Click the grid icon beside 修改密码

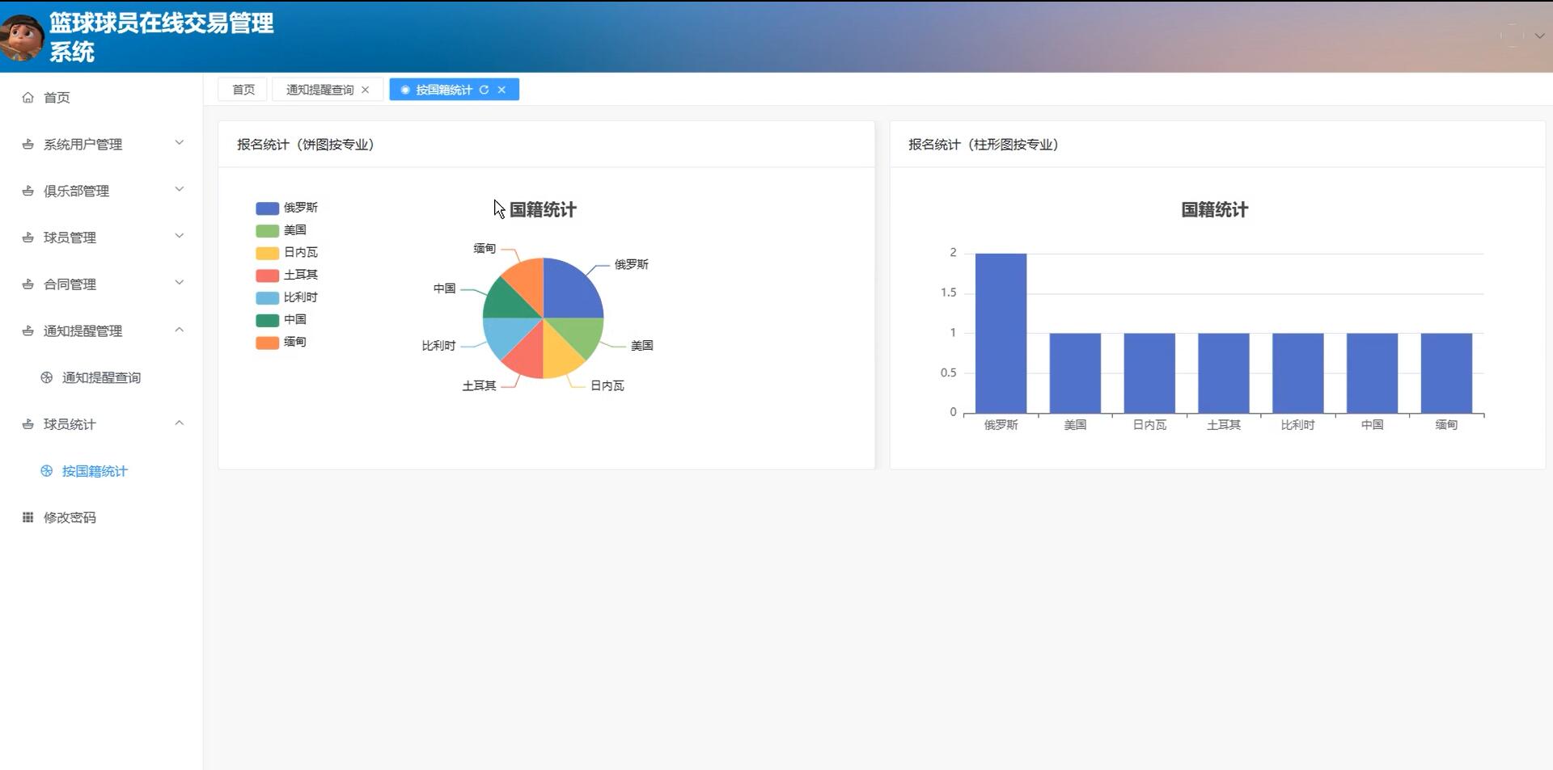coord(28,517)
